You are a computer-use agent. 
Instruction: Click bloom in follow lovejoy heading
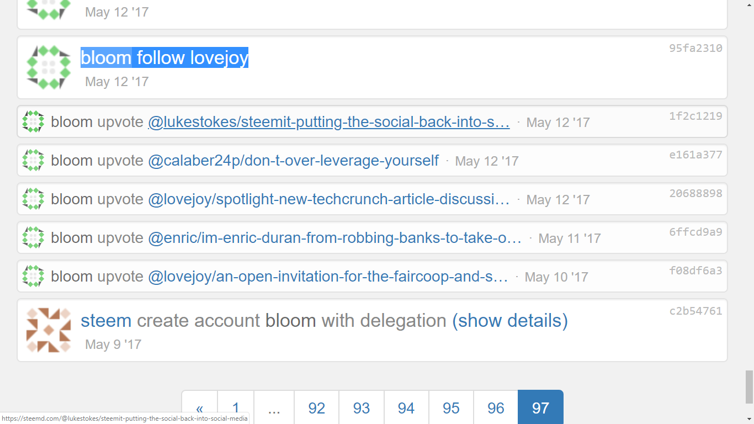pos(106,57)
